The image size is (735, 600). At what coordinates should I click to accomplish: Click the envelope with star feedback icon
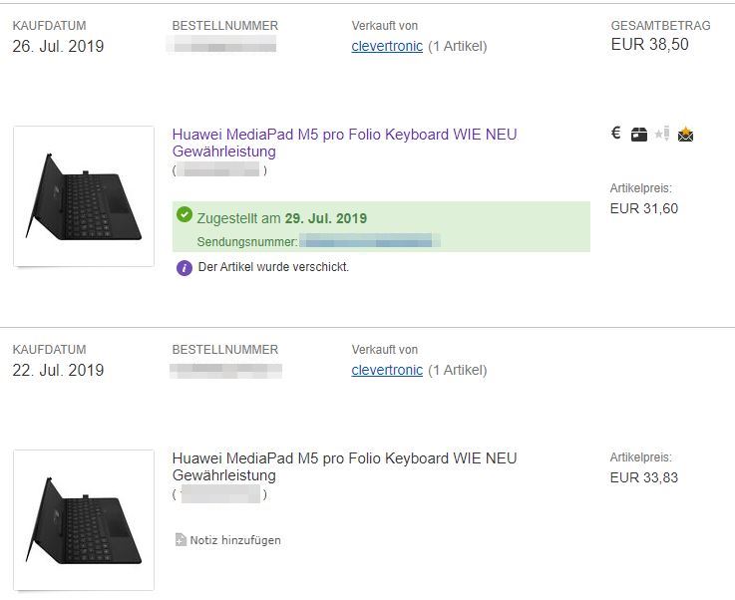[685, 135]
